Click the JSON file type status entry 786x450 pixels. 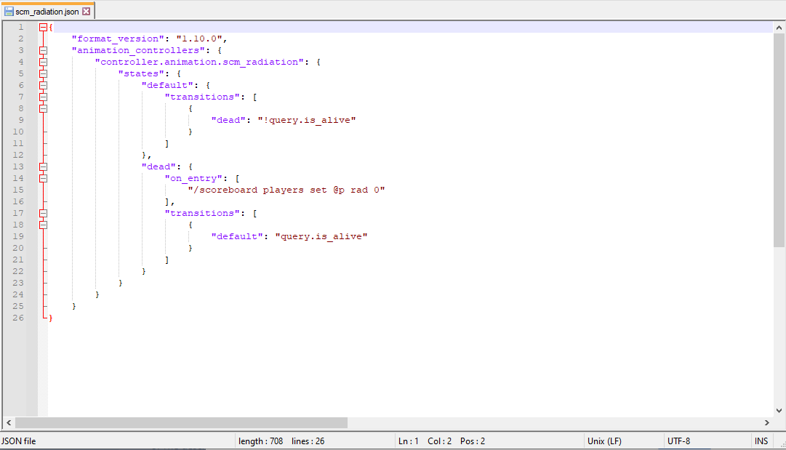[x=19, y=441]
